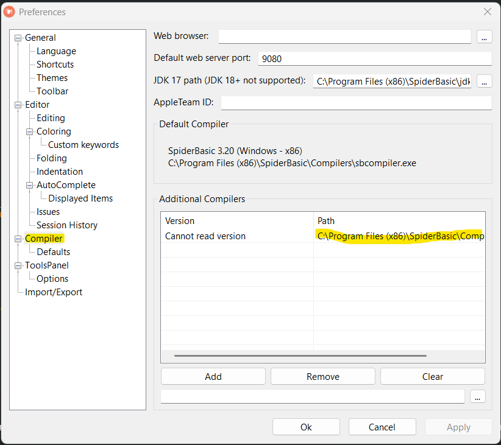Click the horizontal scrollbar in the Additional Compilers list
The height and width of the screenshot is (445, 501).
pyautogui.click(x=300, y=356)
